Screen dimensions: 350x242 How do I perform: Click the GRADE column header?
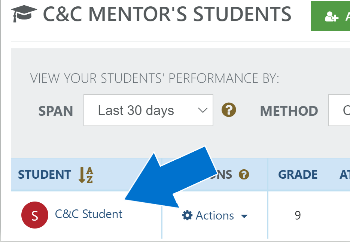[298, 175]
